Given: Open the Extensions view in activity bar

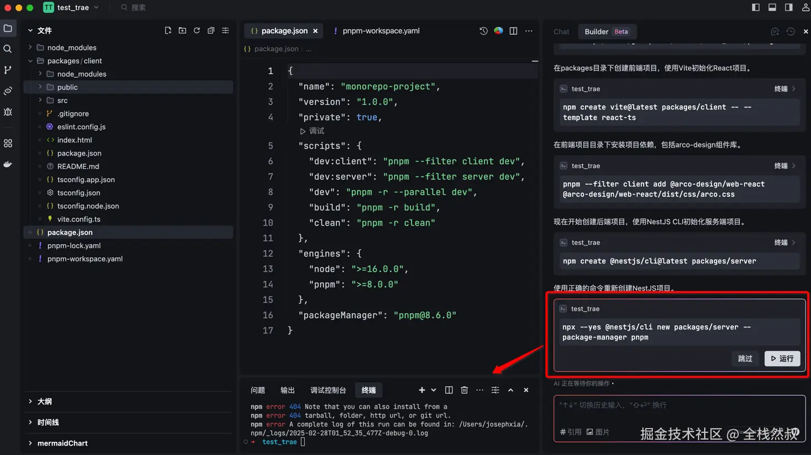Looking at the screenshot, I should point(8,143).
